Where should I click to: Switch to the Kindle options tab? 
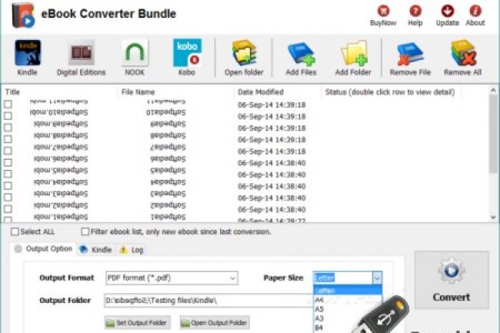pyautogui.click(x=95, y=250)
